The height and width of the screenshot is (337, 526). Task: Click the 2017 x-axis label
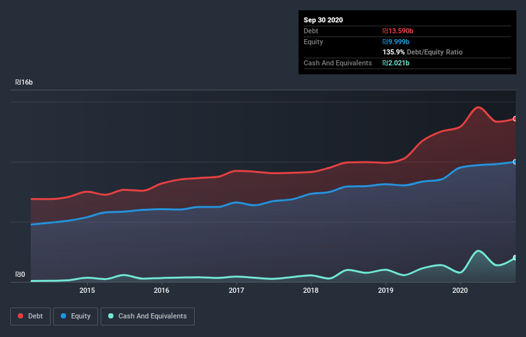(236, 290)
